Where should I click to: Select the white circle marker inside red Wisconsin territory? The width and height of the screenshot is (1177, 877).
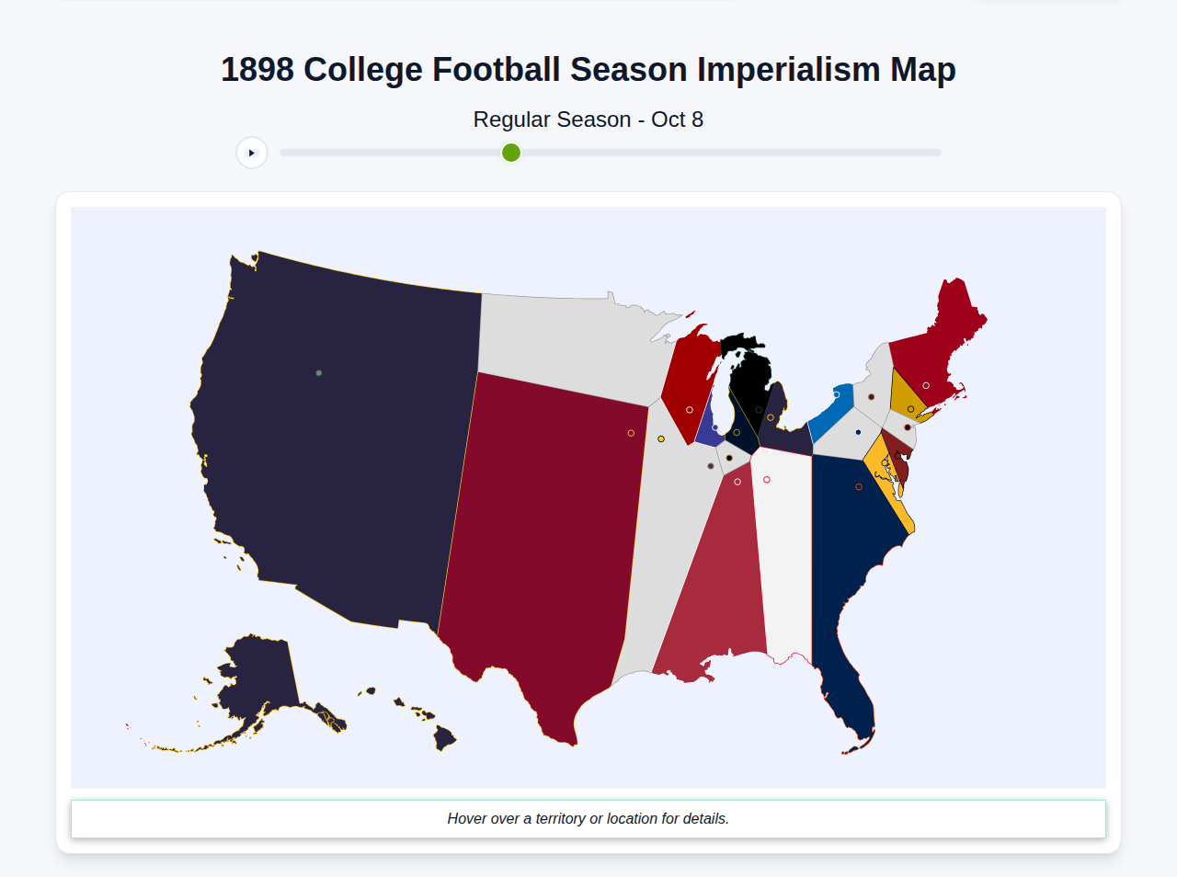coord(690,410)
